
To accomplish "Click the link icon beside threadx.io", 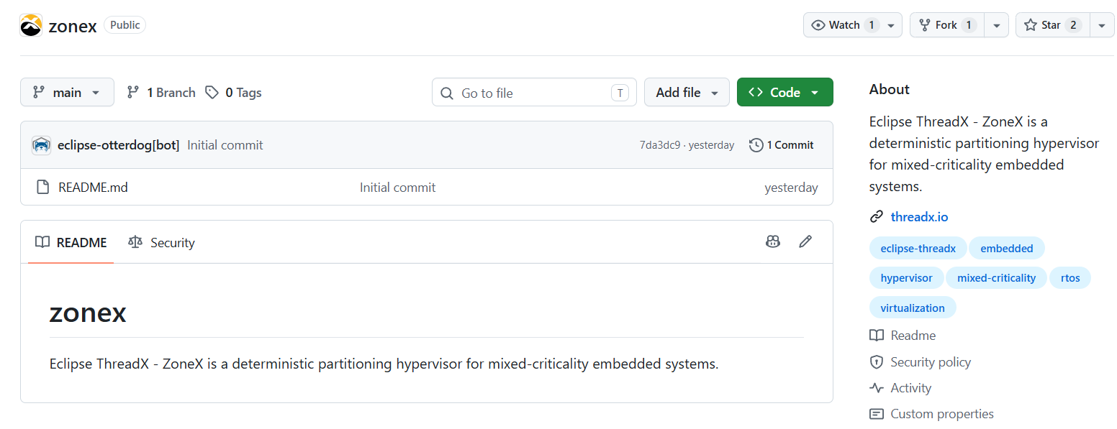I will pyautogui.click(x=876, y=217).
